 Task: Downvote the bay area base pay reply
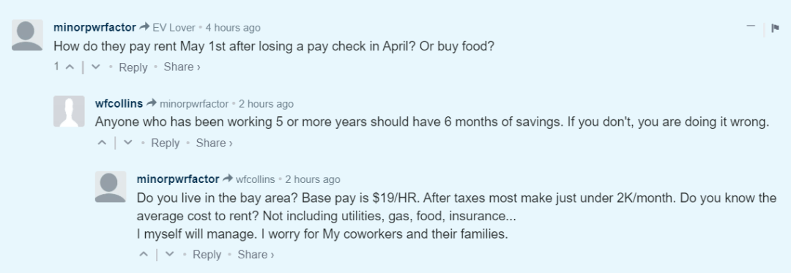[169, 255]
